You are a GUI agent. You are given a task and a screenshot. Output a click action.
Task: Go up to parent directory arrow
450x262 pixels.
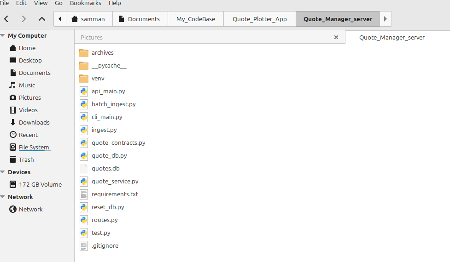click(42, 19)
